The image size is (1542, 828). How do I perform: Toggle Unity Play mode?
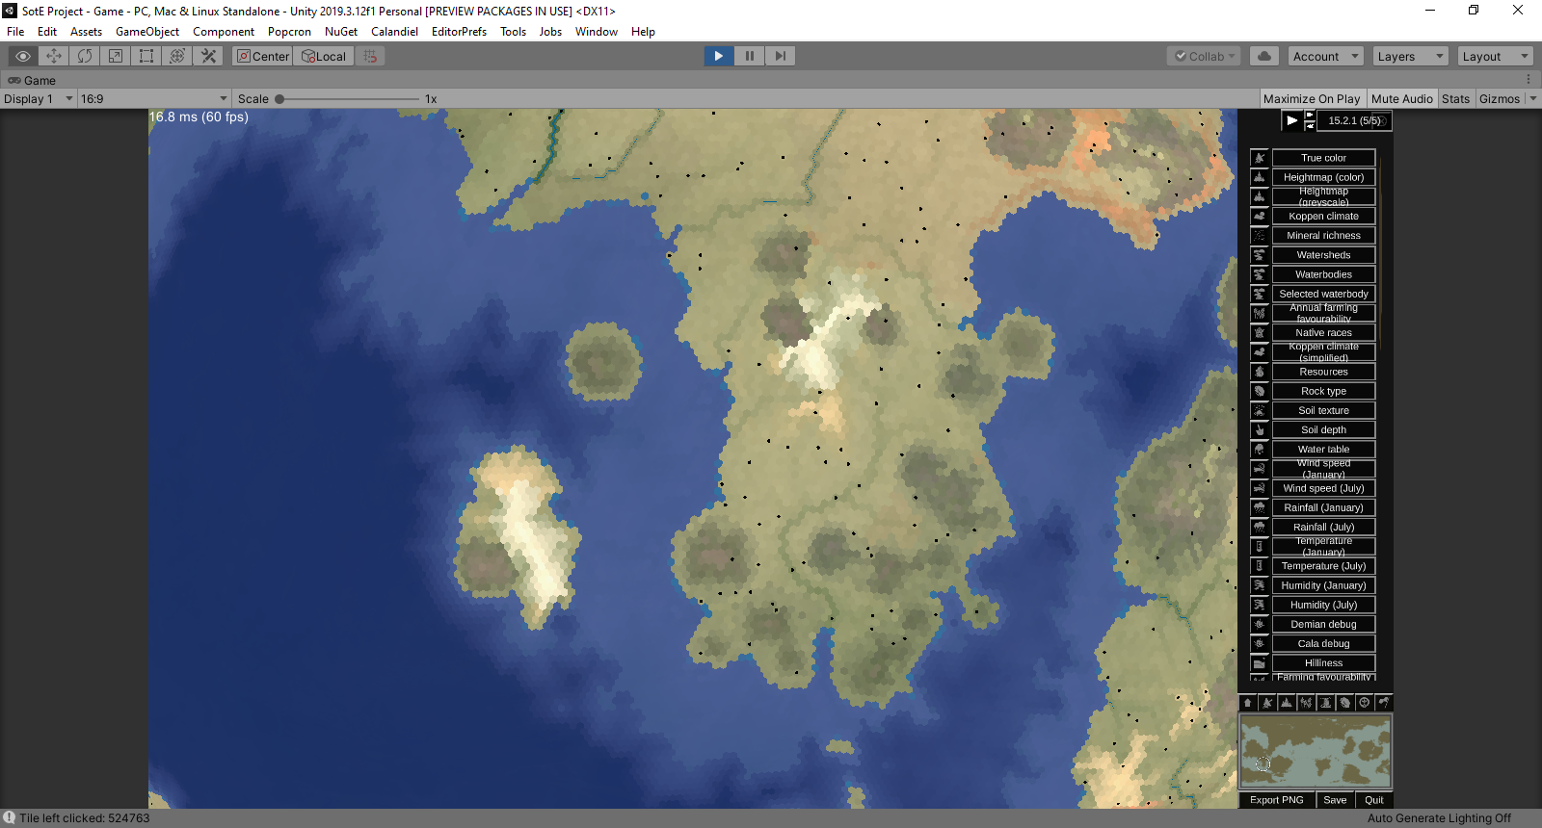[x=719, y=56]
